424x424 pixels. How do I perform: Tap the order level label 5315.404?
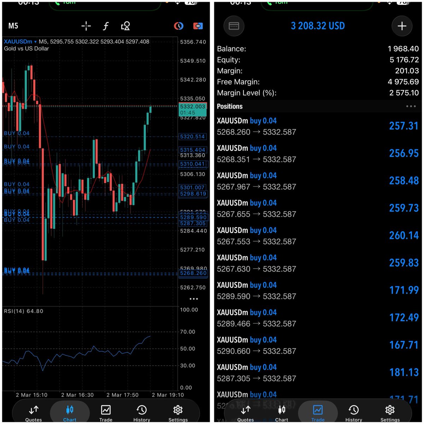point(193,150)
